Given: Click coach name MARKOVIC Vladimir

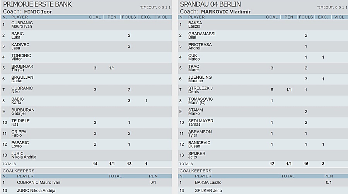Looking at the screenshot, I should 226,12.
